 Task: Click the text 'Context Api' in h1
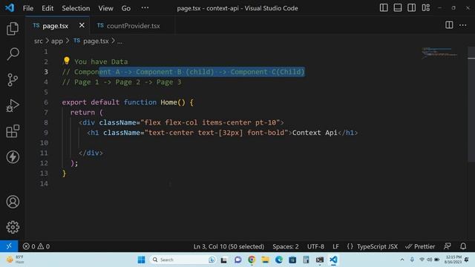tap(315, 133)
